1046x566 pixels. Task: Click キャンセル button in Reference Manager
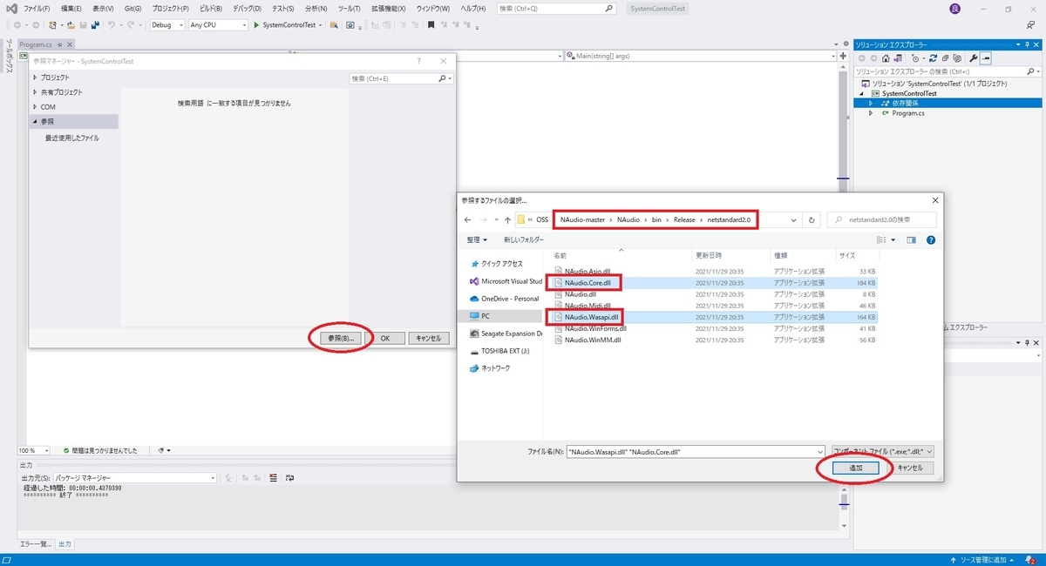click(427, 338)
